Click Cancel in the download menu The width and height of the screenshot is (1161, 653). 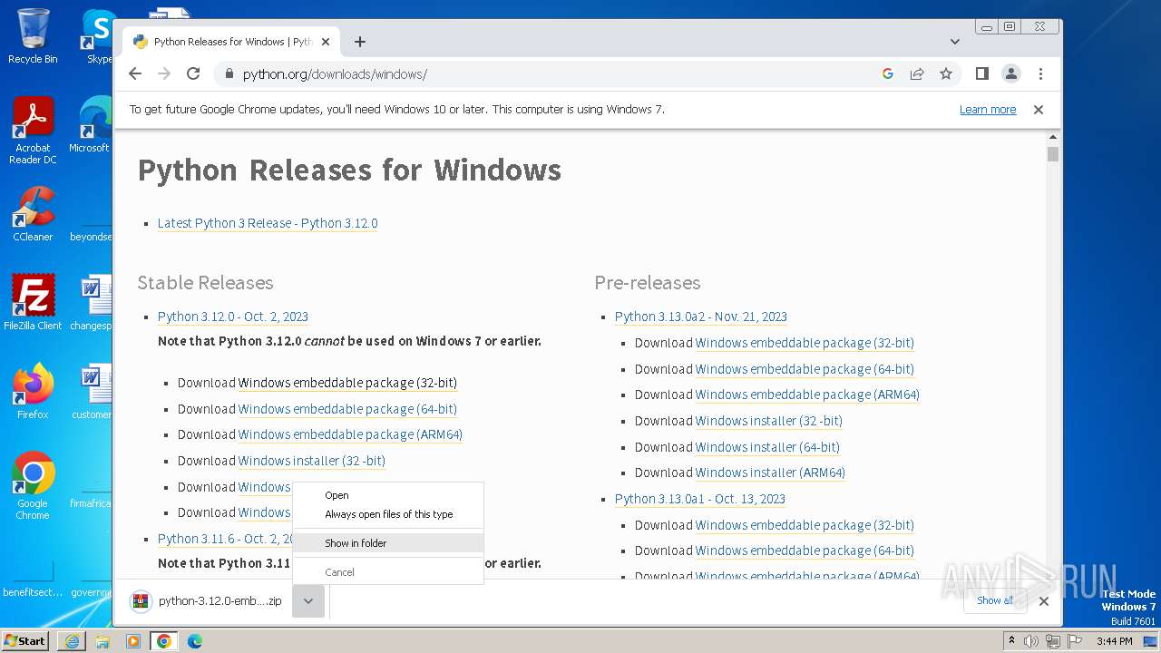point(388,572)
